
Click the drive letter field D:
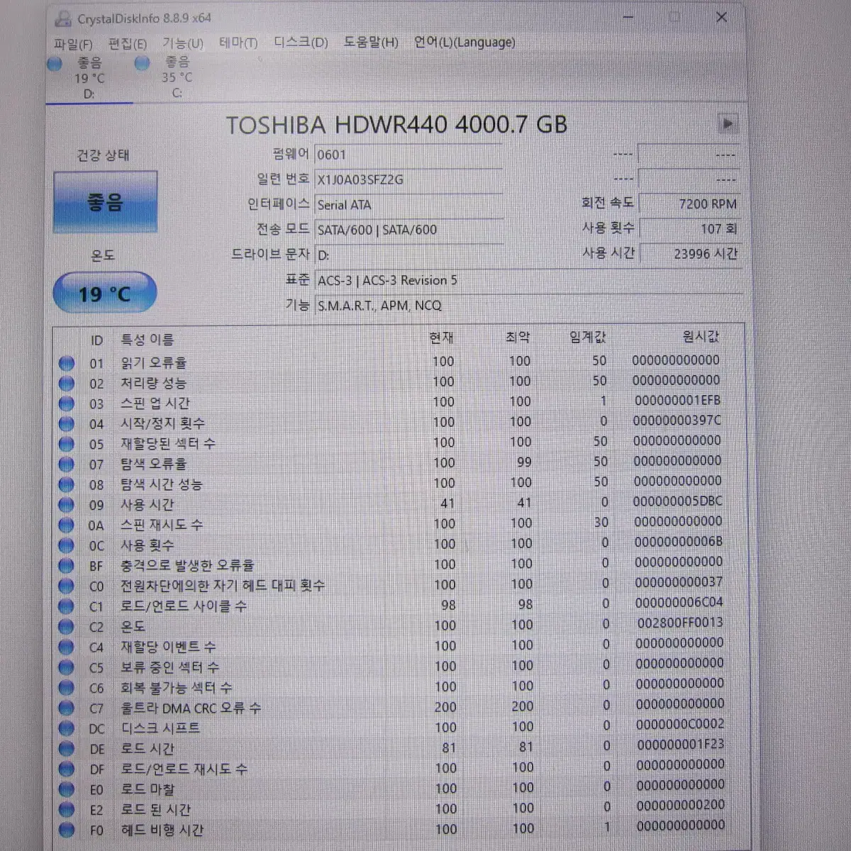[x=408, y=255]
